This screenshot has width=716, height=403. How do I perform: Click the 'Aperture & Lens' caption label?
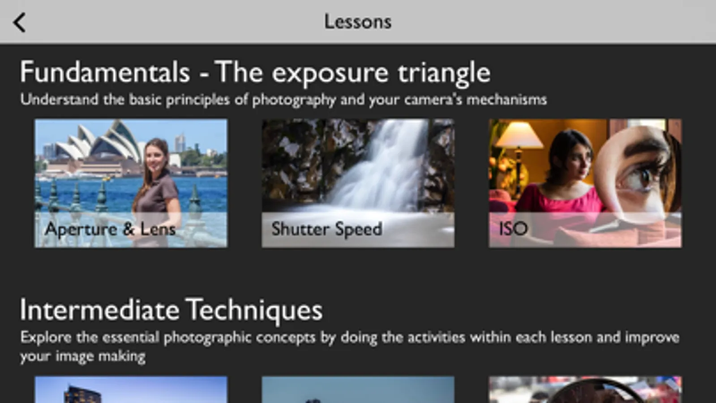[x=110, y=229]
